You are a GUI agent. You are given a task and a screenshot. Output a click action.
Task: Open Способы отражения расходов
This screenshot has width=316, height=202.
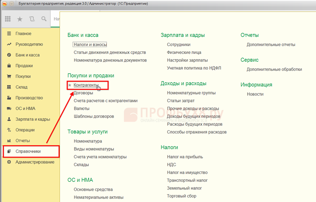pyautogui.click(x=197, y=132)
